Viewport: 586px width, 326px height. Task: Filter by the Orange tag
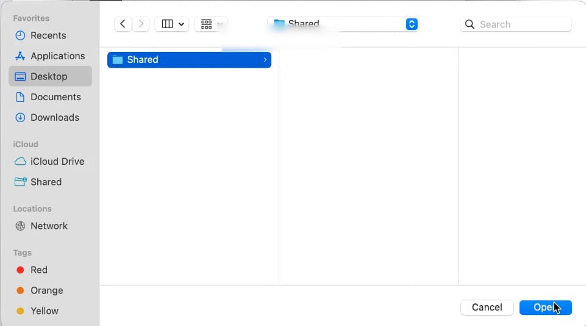[46, 291]
